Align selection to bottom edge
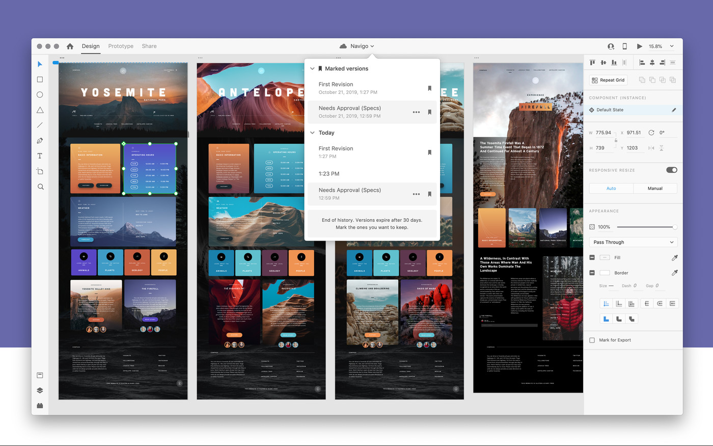The height and width of the screenshot is (446, 713). coord(614,62)
